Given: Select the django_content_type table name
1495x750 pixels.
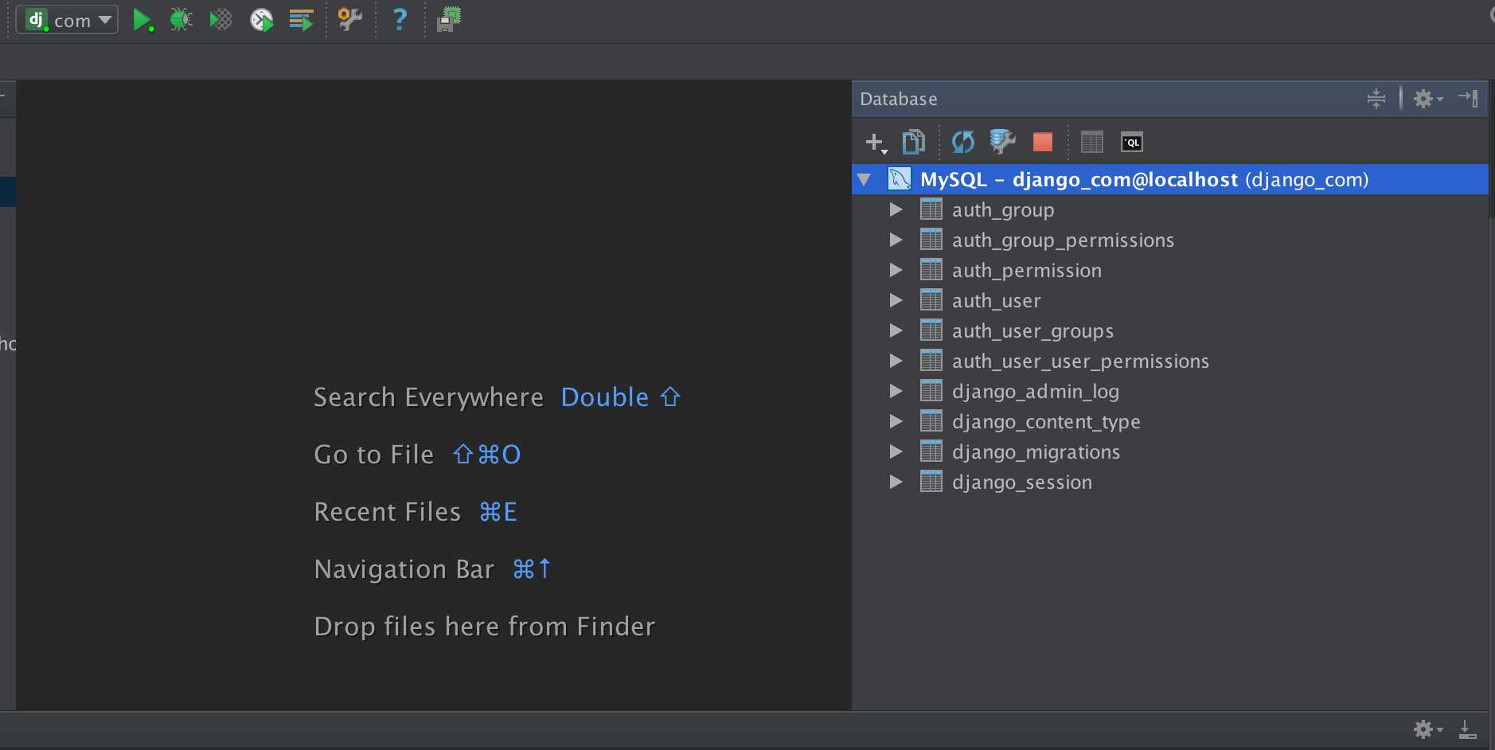Looking at the screenshot, I should (x=1046, y=422).
